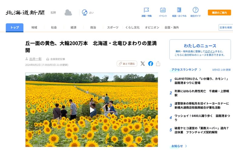
Task: Expand the アクセスランキング section chevron
Action: [x=199, y=70]
